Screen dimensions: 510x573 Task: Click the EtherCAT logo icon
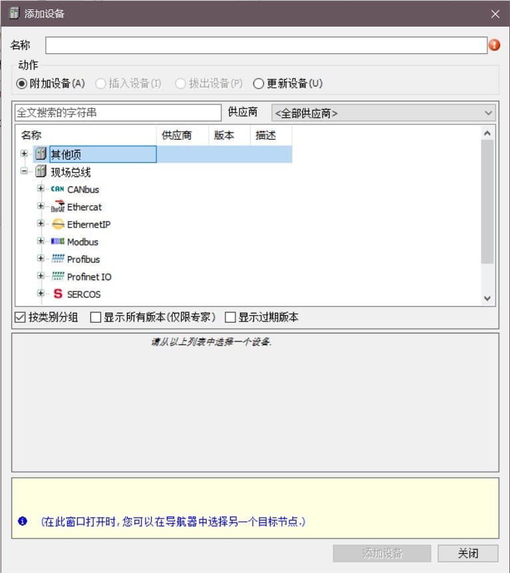pyautogui.click(x=57, y=207)
